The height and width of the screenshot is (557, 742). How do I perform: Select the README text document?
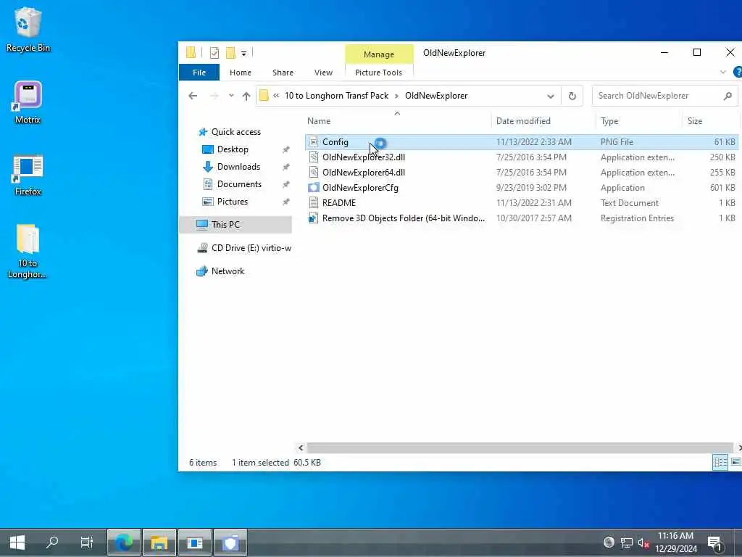(x=522, y=203)
